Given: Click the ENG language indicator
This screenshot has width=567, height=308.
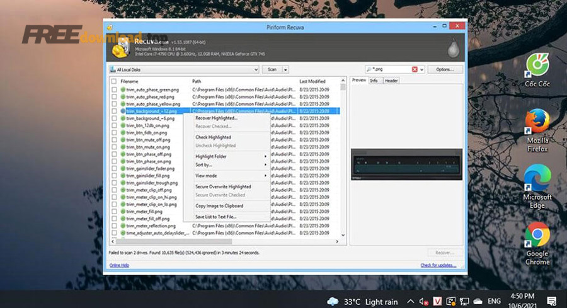Looking at the screenshot, I should coord(494,301).
